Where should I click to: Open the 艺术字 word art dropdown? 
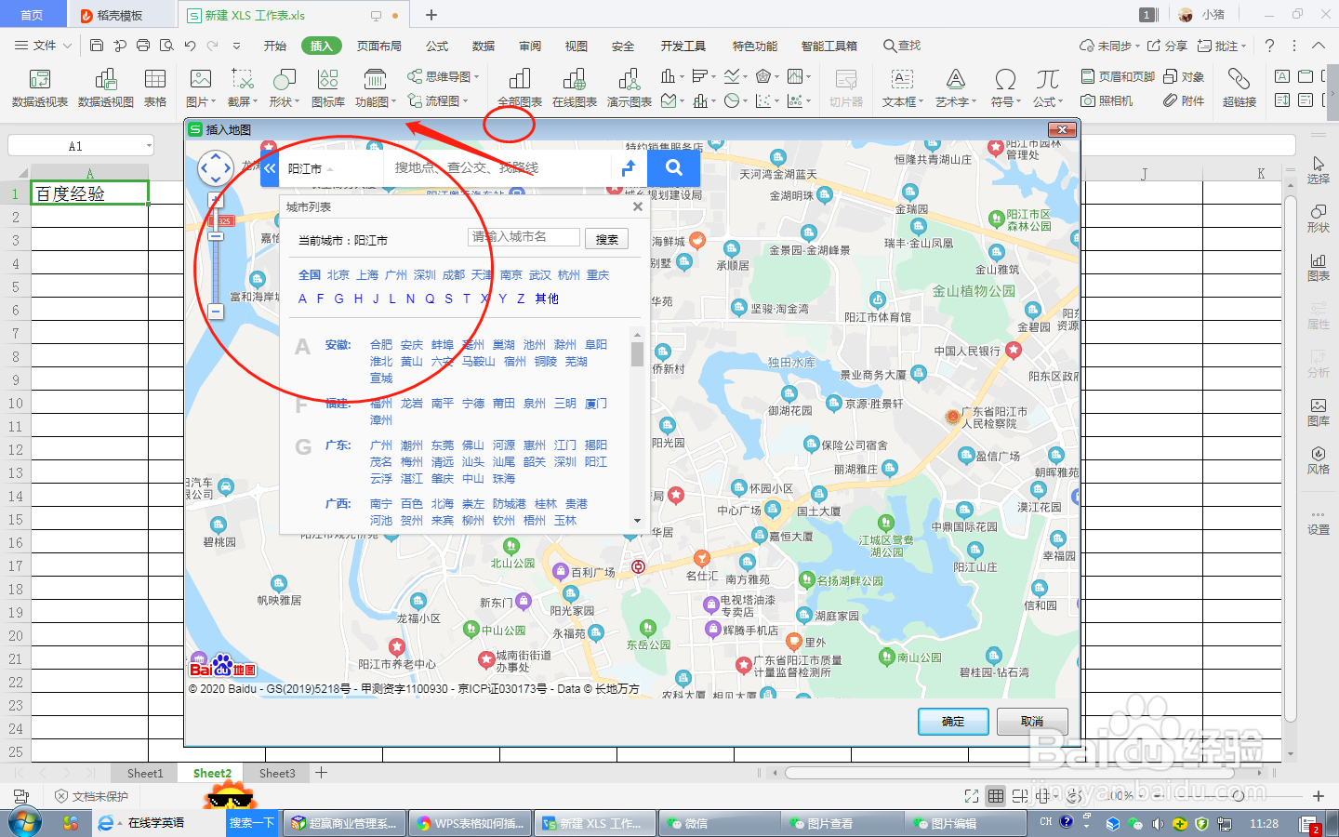955,101
